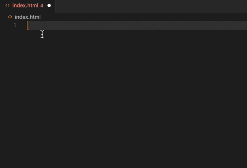Click the red problems count 4 on the tab

point(42,6)
